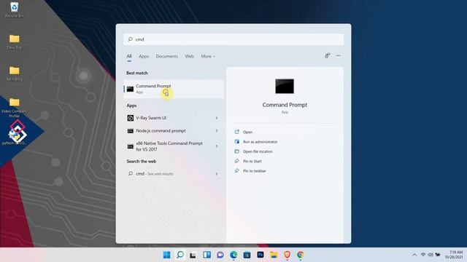
Task: Select the Tech Blog desktop folder
Action: (14, 74)
